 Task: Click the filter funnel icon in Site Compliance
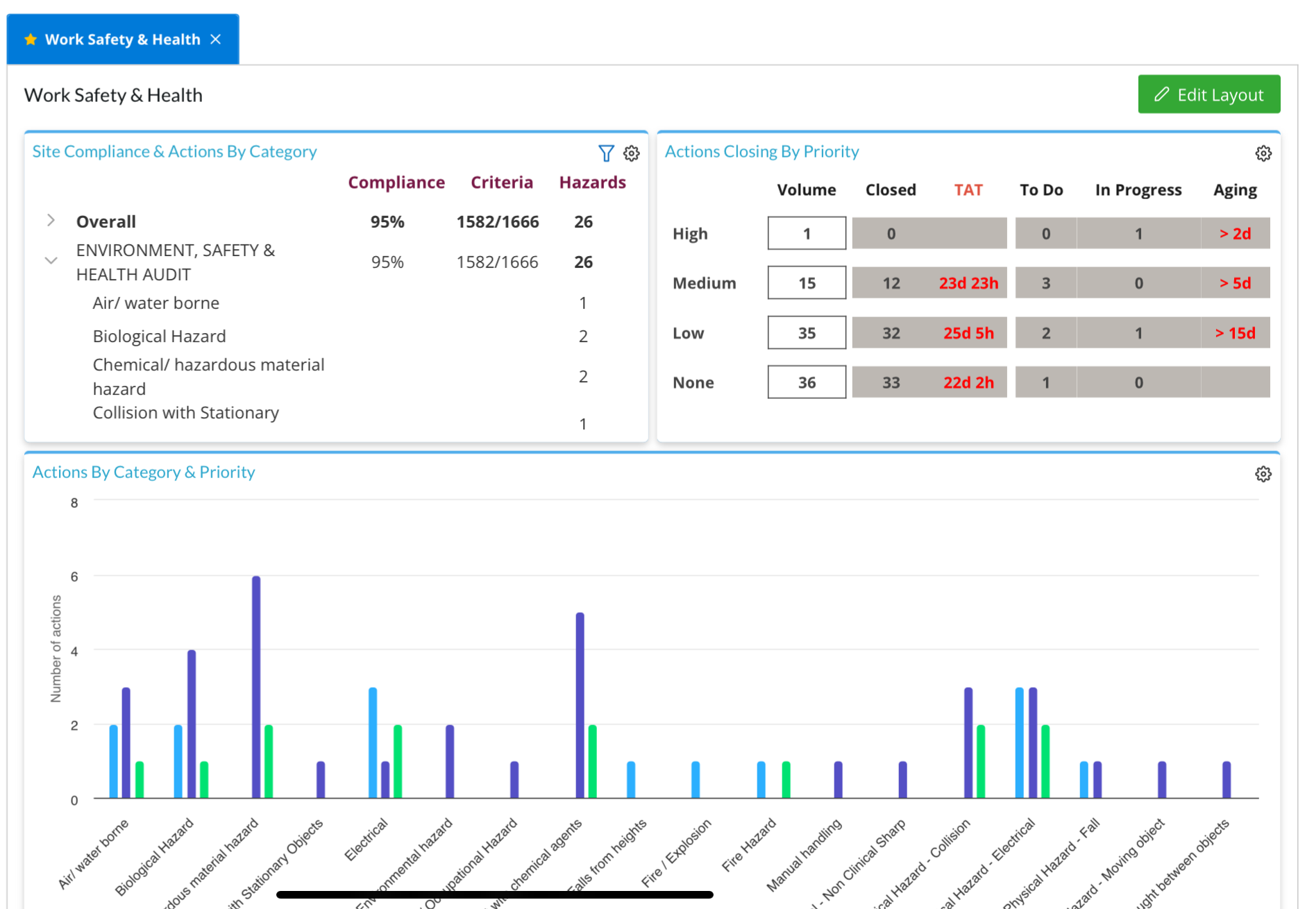[605, 153]
